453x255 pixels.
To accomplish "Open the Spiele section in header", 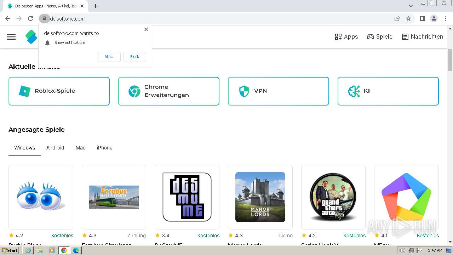I will tap(380, 37).
